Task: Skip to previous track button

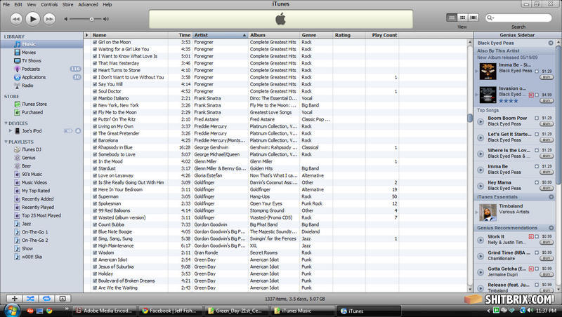Action: point(15,19)
